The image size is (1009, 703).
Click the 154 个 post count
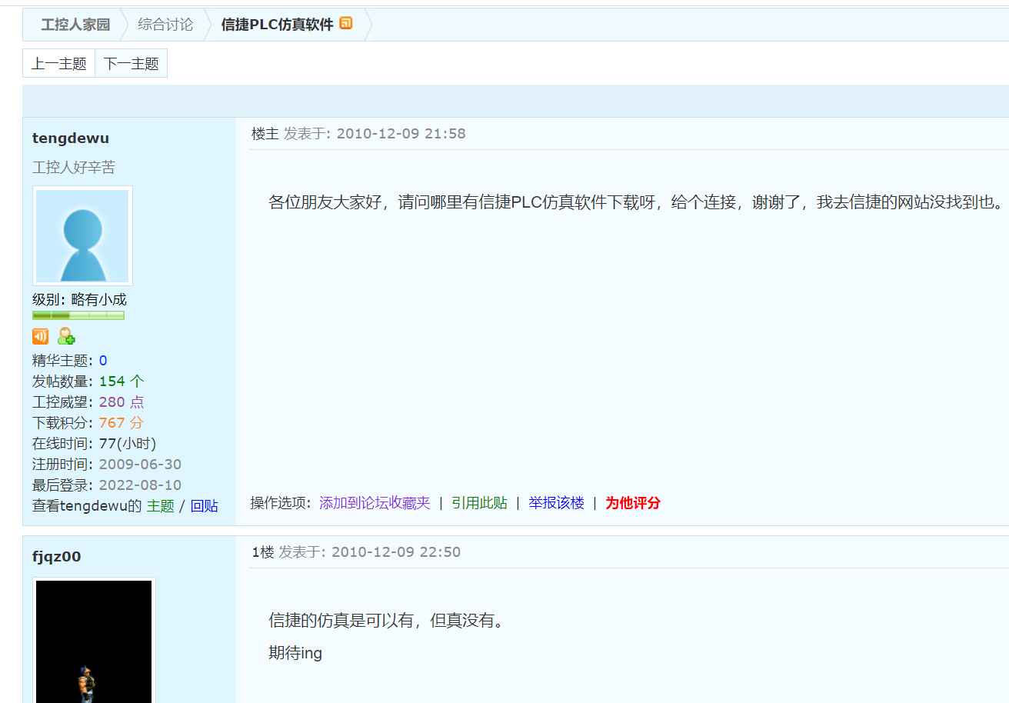click(x=122, y=381)
